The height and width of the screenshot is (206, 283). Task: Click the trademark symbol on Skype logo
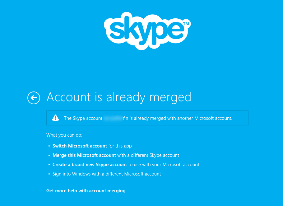[x=186, y=24]
